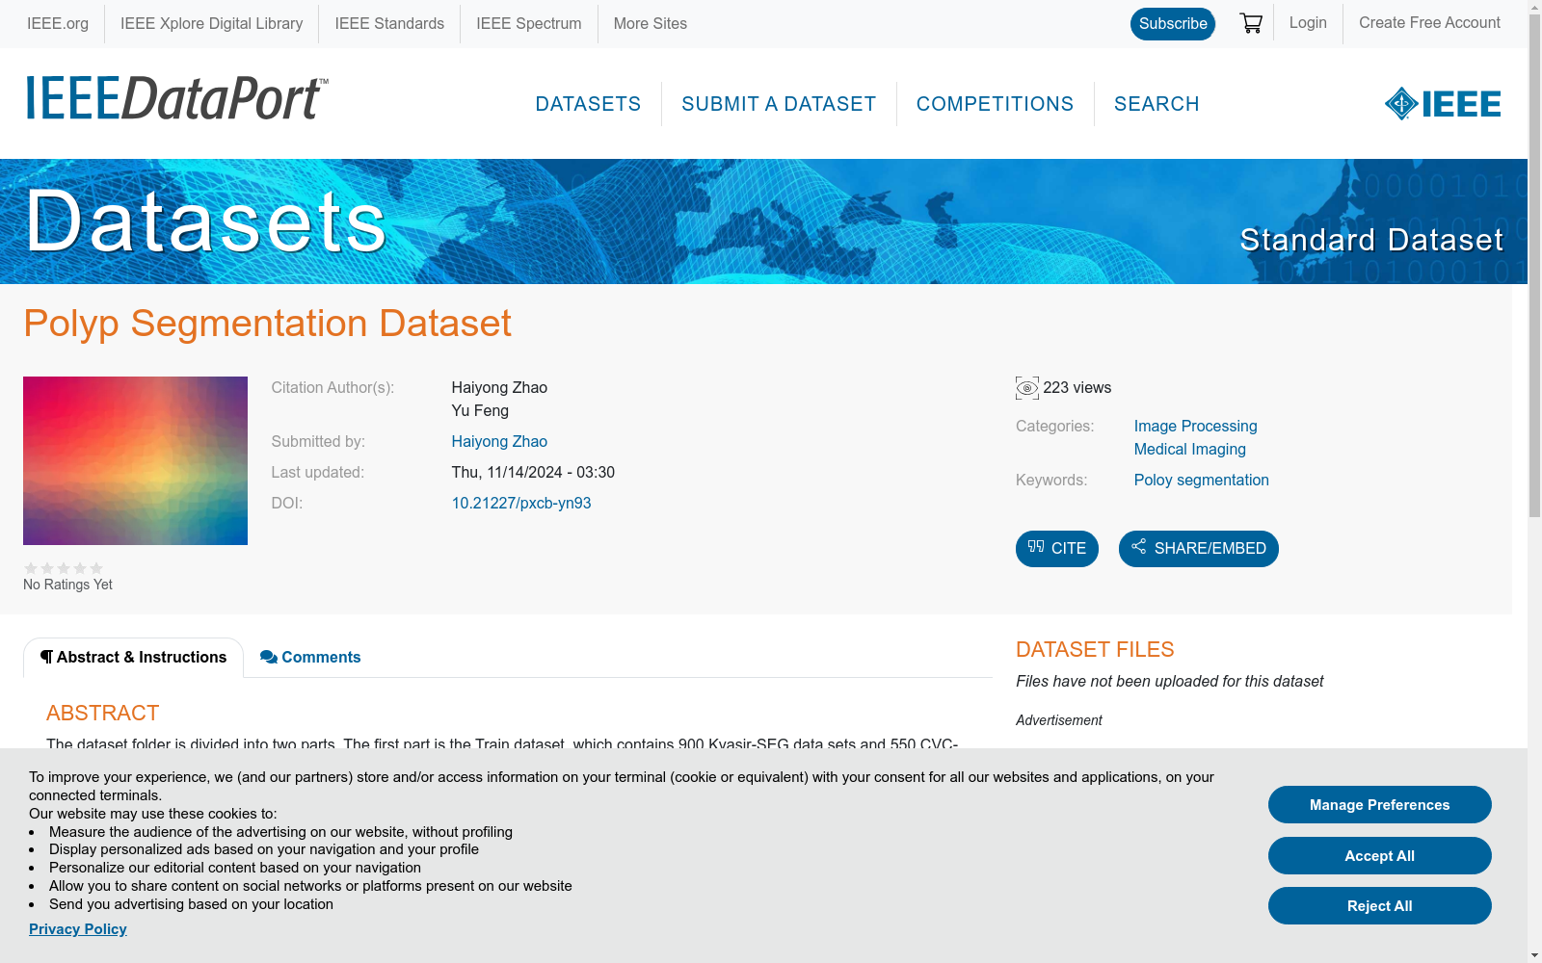
Task: Click the IEEE DataPort logo
Action: coord(177,98)
